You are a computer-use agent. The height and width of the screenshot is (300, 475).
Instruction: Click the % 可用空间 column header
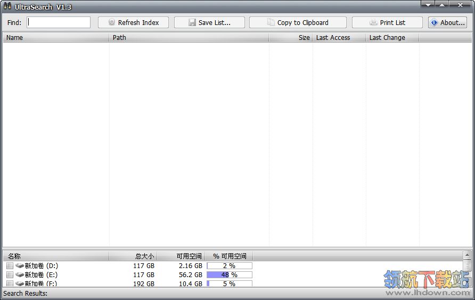point(229,256)
